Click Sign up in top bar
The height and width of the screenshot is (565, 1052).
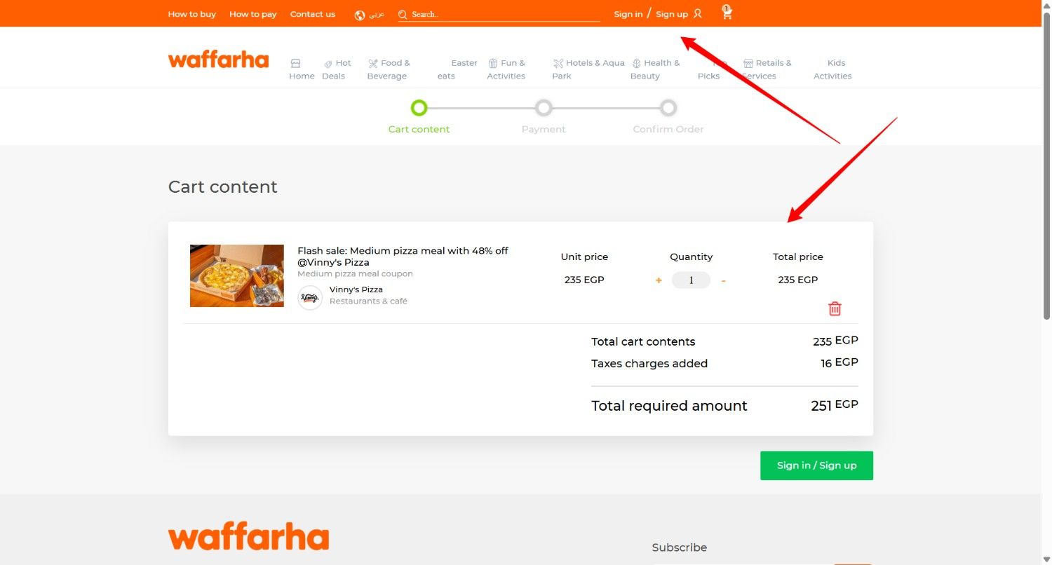672,14
